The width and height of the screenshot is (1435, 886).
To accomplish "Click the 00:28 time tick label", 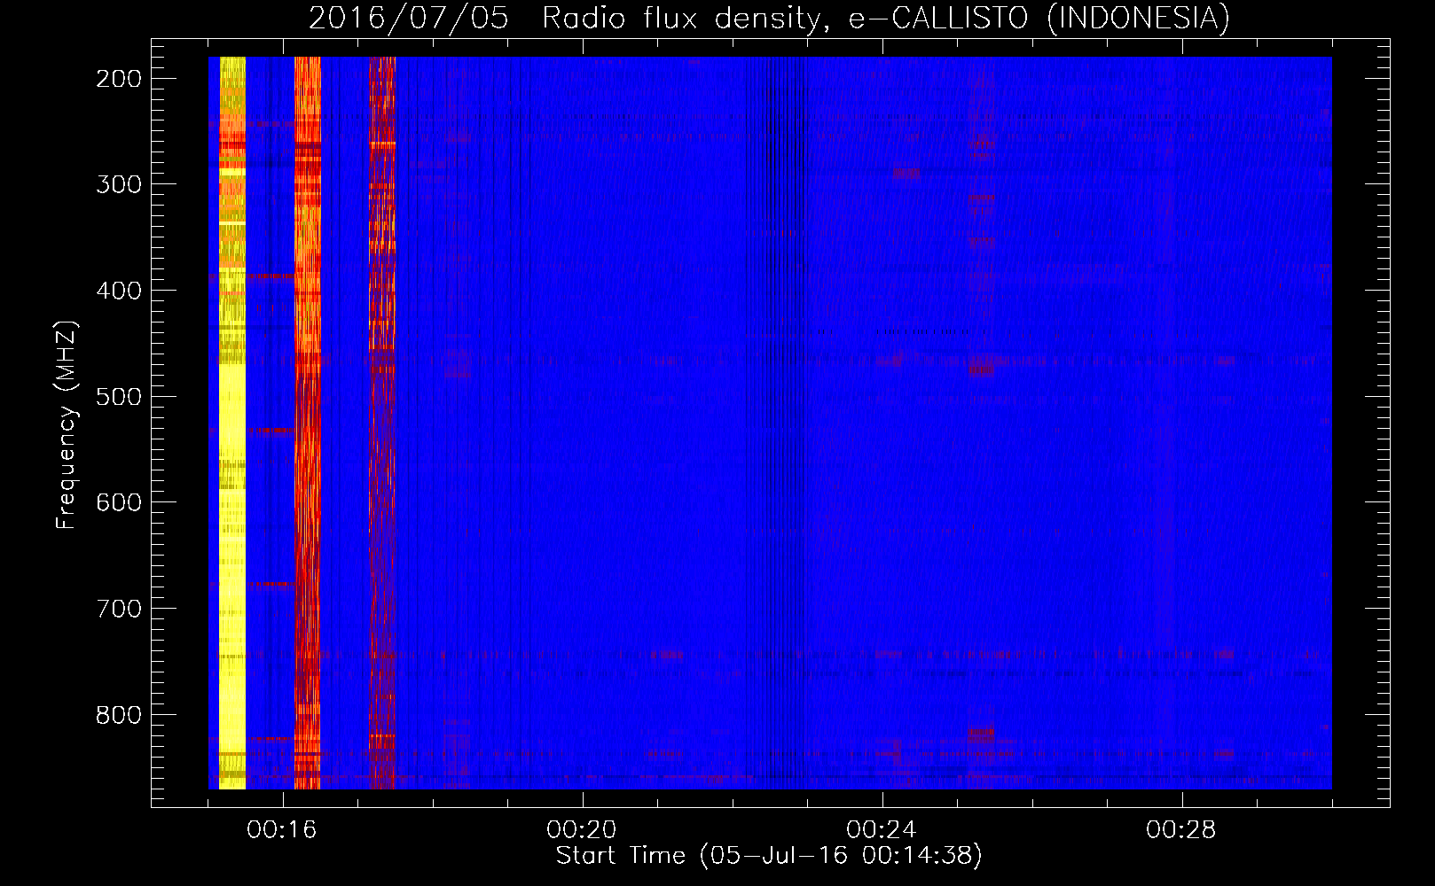I will pos(1181,829).
